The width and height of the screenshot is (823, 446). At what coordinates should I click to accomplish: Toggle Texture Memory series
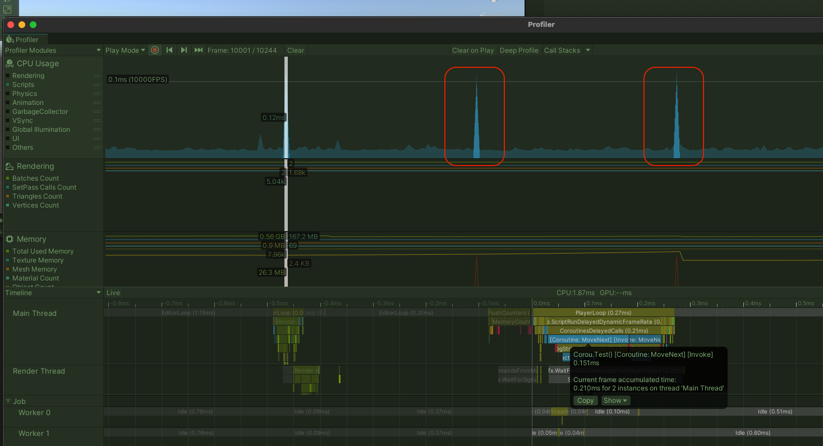tap(8, 260)
